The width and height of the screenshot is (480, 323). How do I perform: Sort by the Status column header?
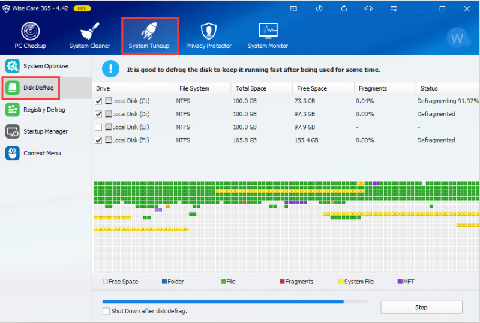(448, 88)
